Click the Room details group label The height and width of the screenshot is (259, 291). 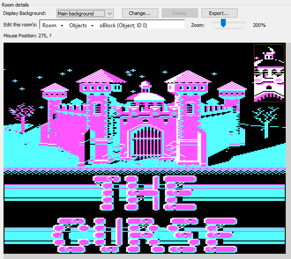[15, 5]
